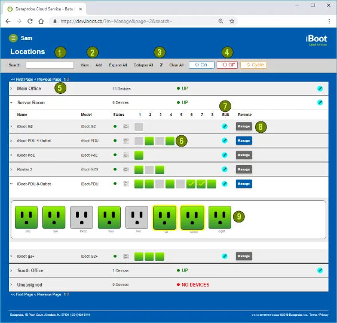Click Previous Page link at top

(47, 80)
